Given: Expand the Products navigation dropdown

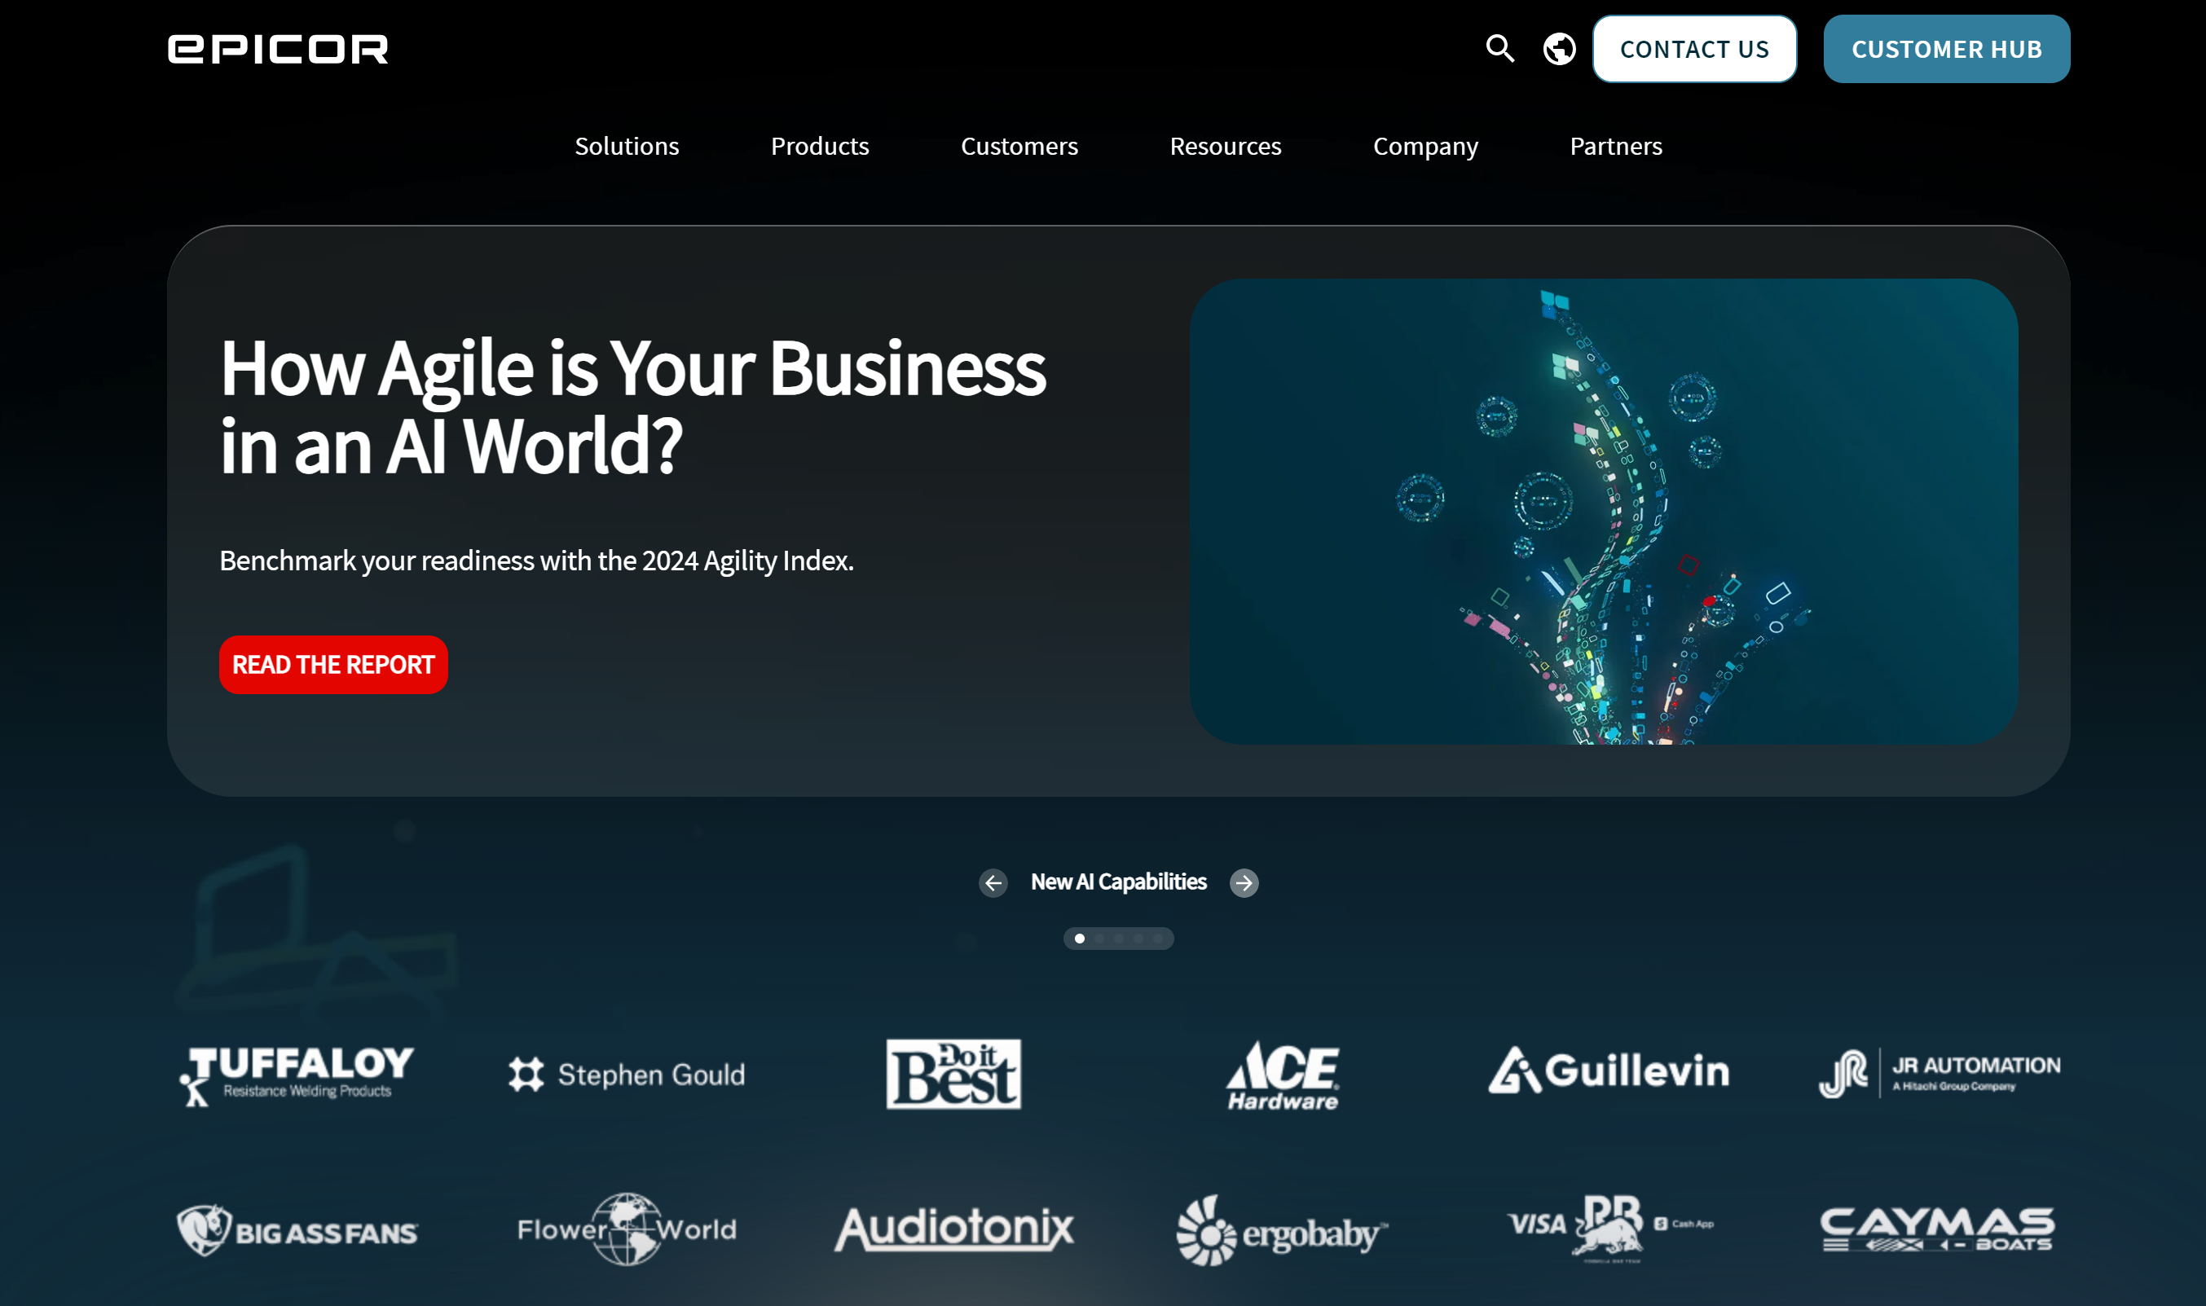Looking at the screenshot, I should [x=819, y=146].
